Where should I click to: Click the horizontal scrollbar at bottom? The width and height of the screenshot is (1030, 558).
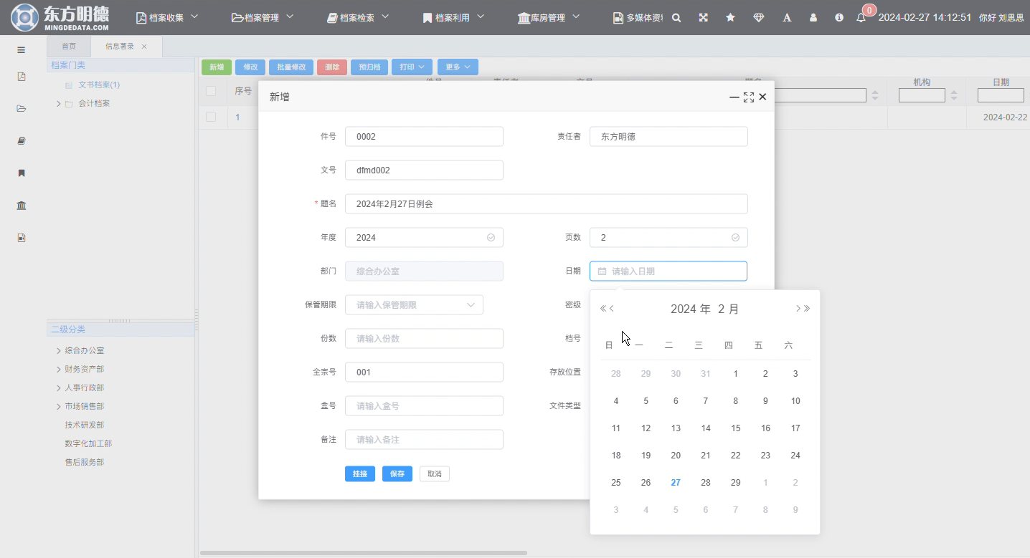[x=363, y=553]
